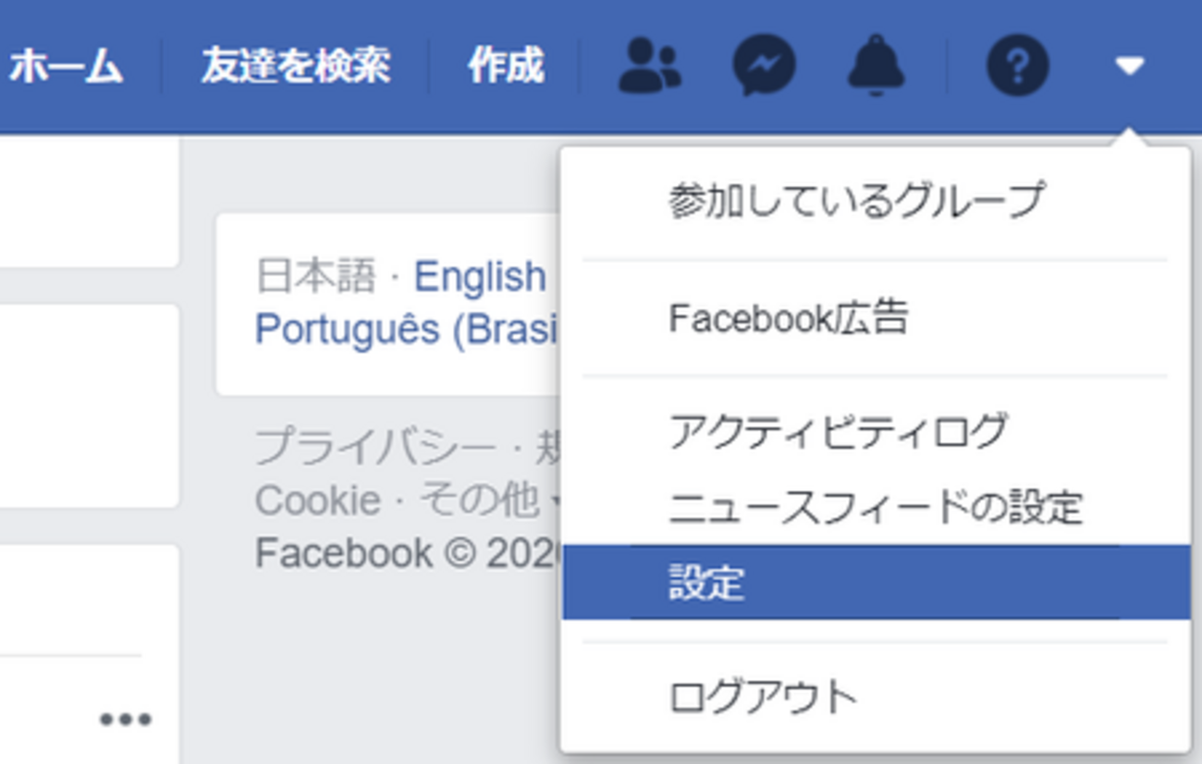Switch language to Português (Brasil)

coord(407,328)
